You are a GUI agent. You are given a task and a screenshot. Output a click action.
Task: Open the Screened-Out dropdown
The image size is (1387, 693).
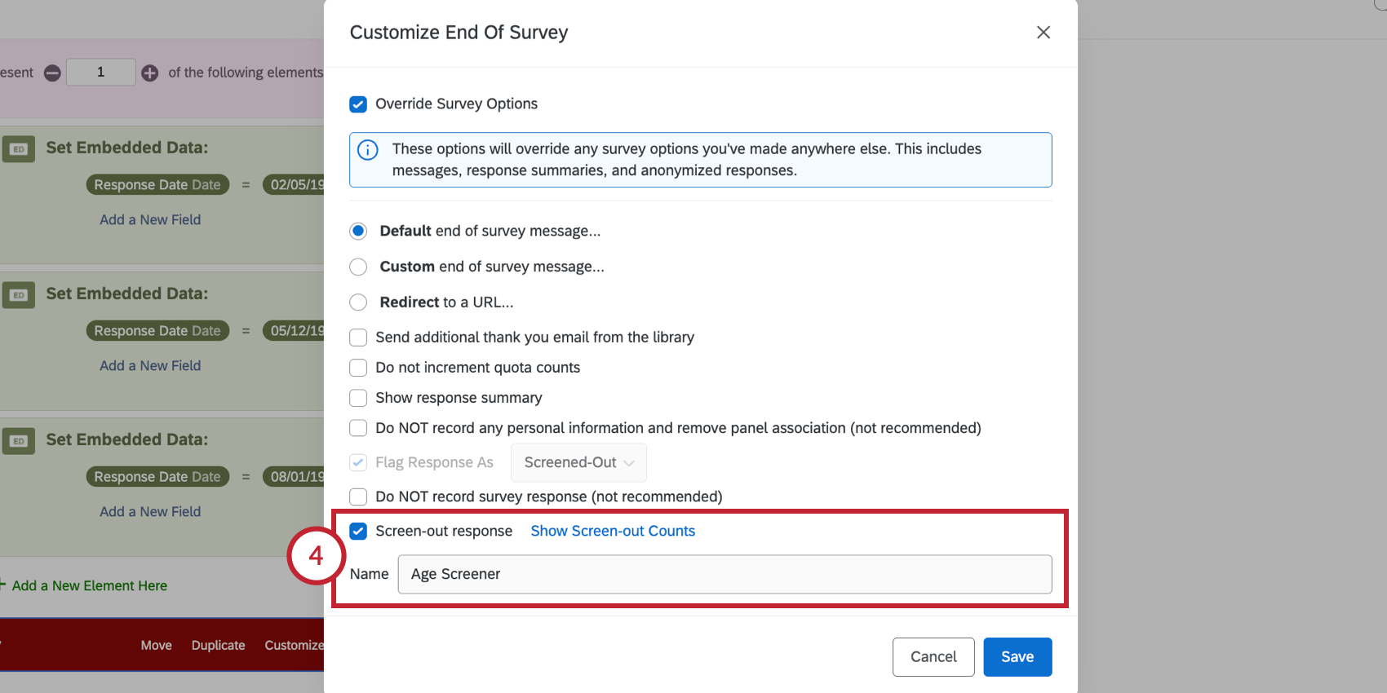tap(578, 462)
